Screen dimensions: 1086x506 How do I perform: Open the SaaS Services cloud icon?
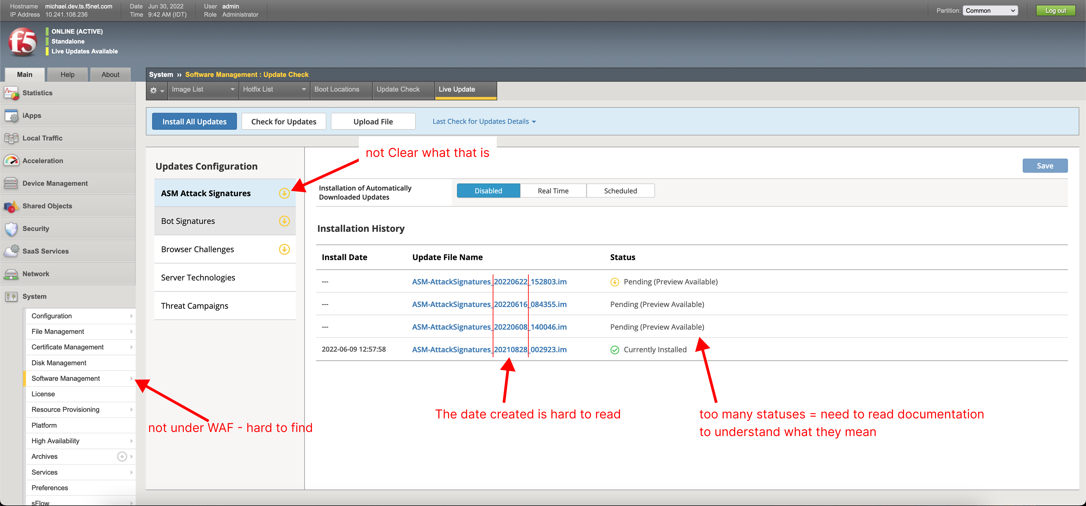[11, 251]
